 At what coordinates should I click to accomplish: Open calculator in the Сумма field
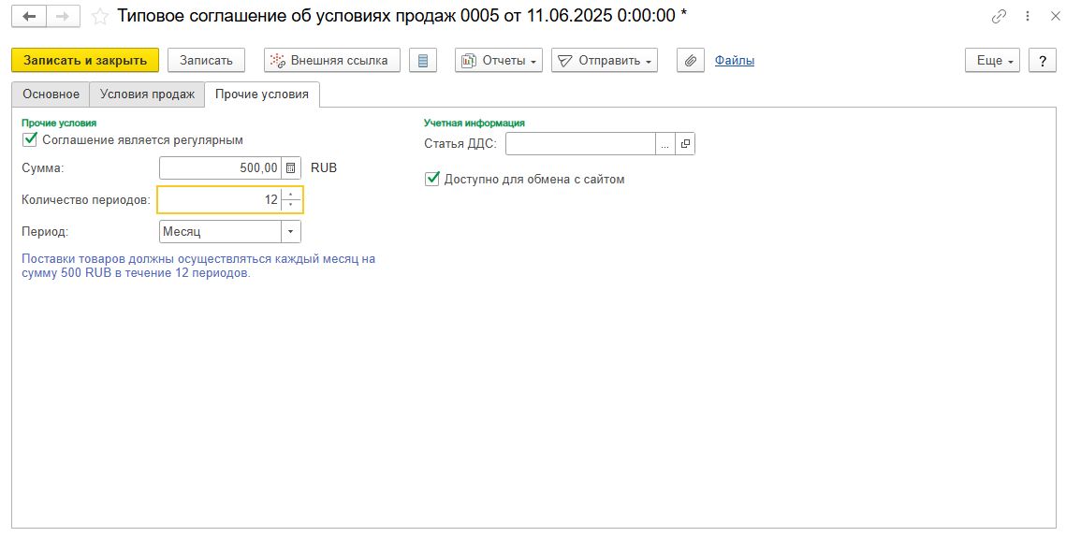(x=291, y=168)
